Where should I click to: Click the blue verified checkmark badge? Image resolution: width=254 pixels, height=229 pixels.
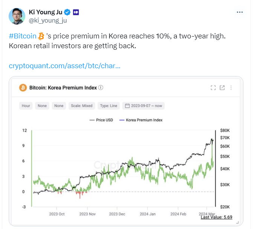click(67, 12)
